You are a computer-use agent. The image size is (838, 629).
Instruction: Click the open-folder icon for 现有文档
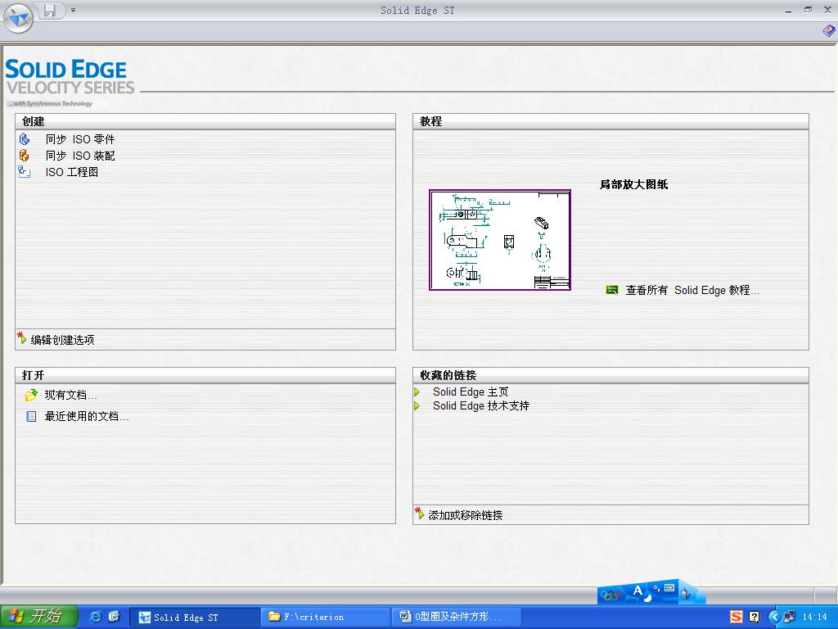31,396
